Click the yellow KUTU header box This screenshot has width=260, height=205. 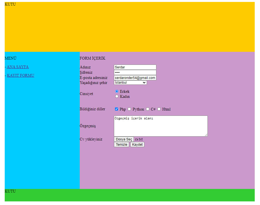coord(129,27)
